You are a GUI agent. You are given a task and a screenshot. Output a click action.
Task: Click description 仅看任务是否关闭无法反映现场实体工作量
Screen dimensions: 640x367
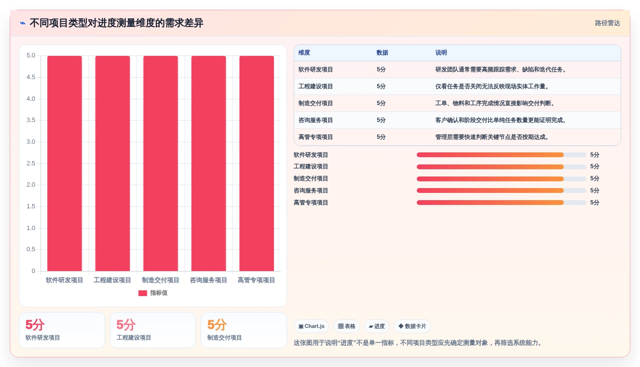493,86
